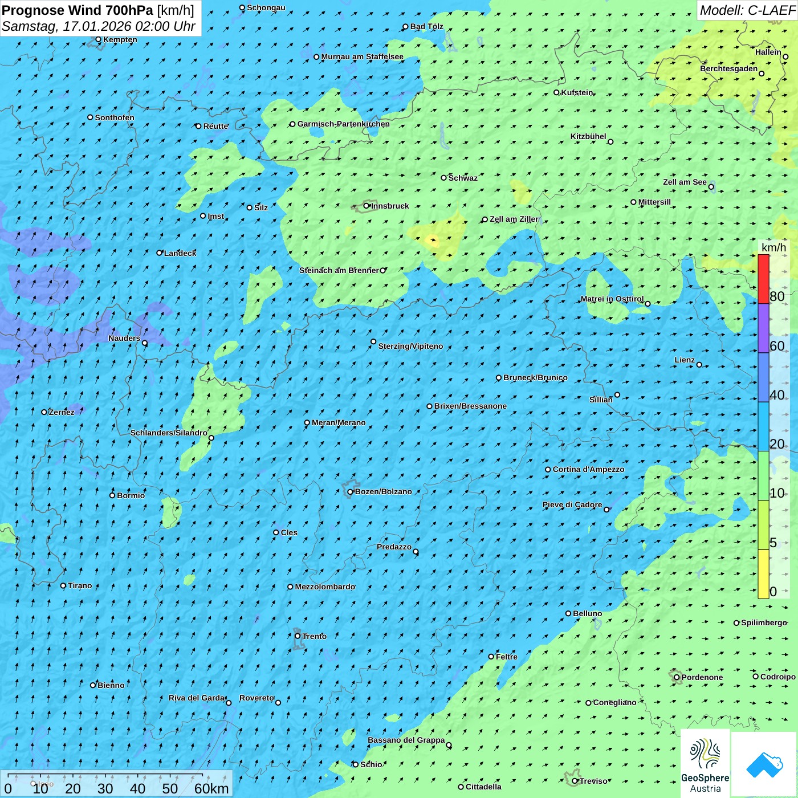Select the Lienz location marker
Screen dimensions: 798x798
699,365
